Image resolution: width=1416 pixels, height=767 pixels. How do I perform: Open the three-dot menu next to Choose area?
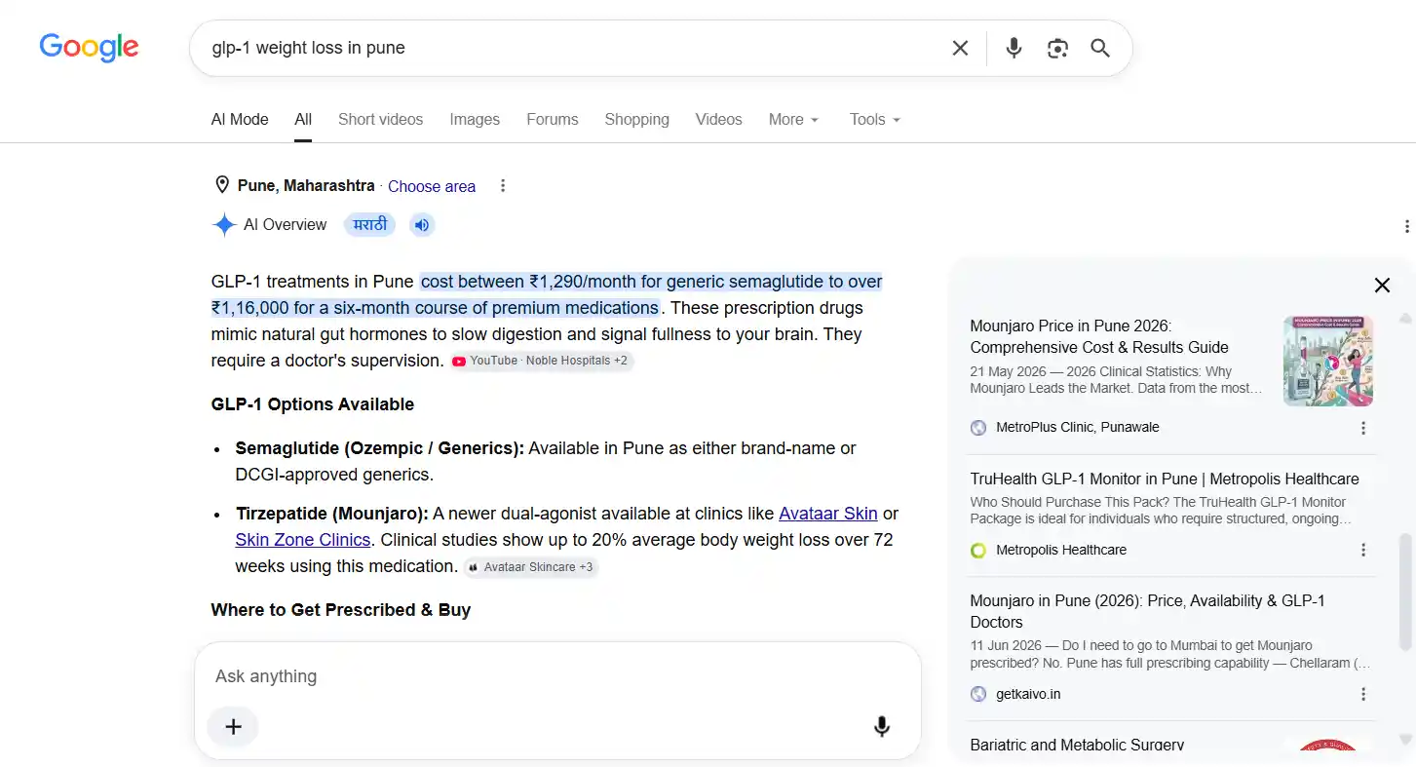tap(503, 186)
